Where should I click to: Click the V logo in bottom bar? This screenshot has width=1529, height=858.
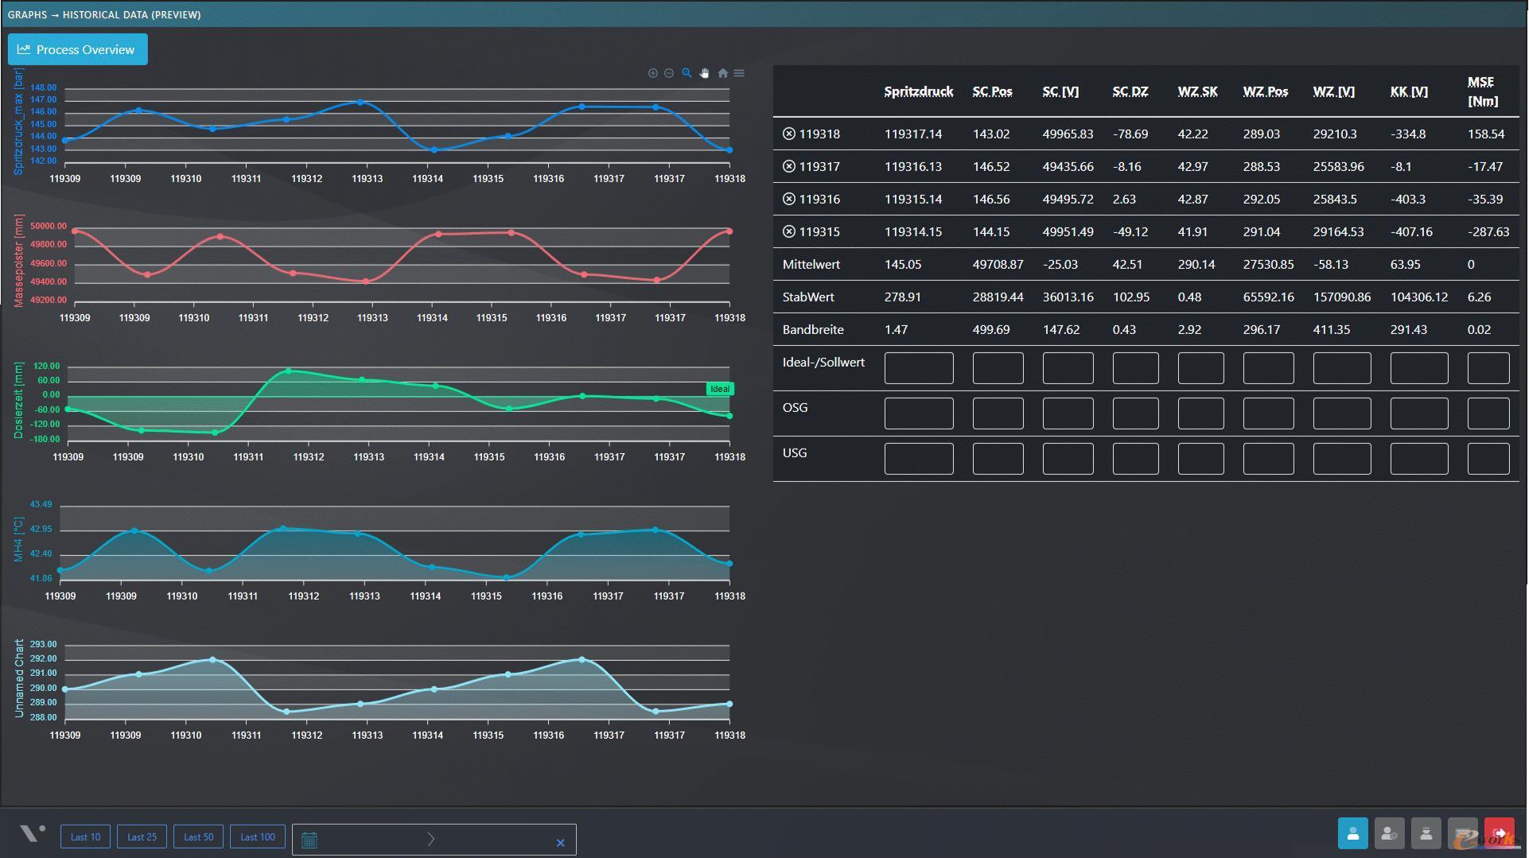click(32, 833)
